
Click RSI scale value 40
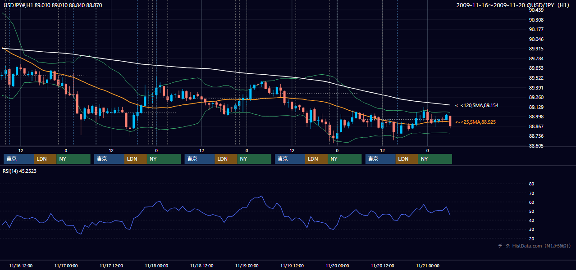[531, 220]
